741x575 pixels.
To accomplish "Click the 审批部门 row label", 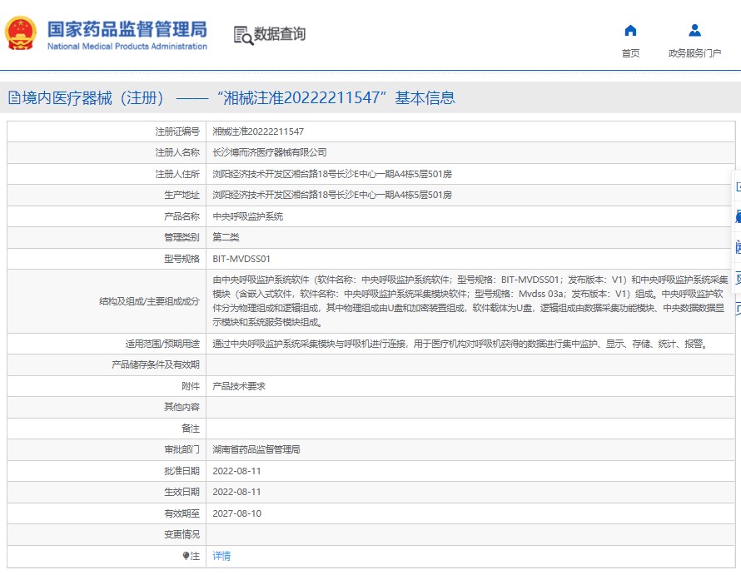I will tap(182, 449).
